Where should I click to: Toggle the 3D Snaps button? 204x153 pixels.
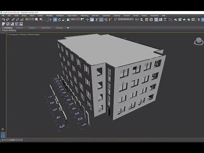click(97, 20)
